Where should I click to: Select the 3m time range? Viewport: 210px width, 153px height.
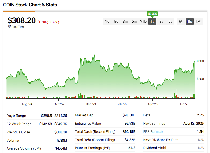click(125, 22)
